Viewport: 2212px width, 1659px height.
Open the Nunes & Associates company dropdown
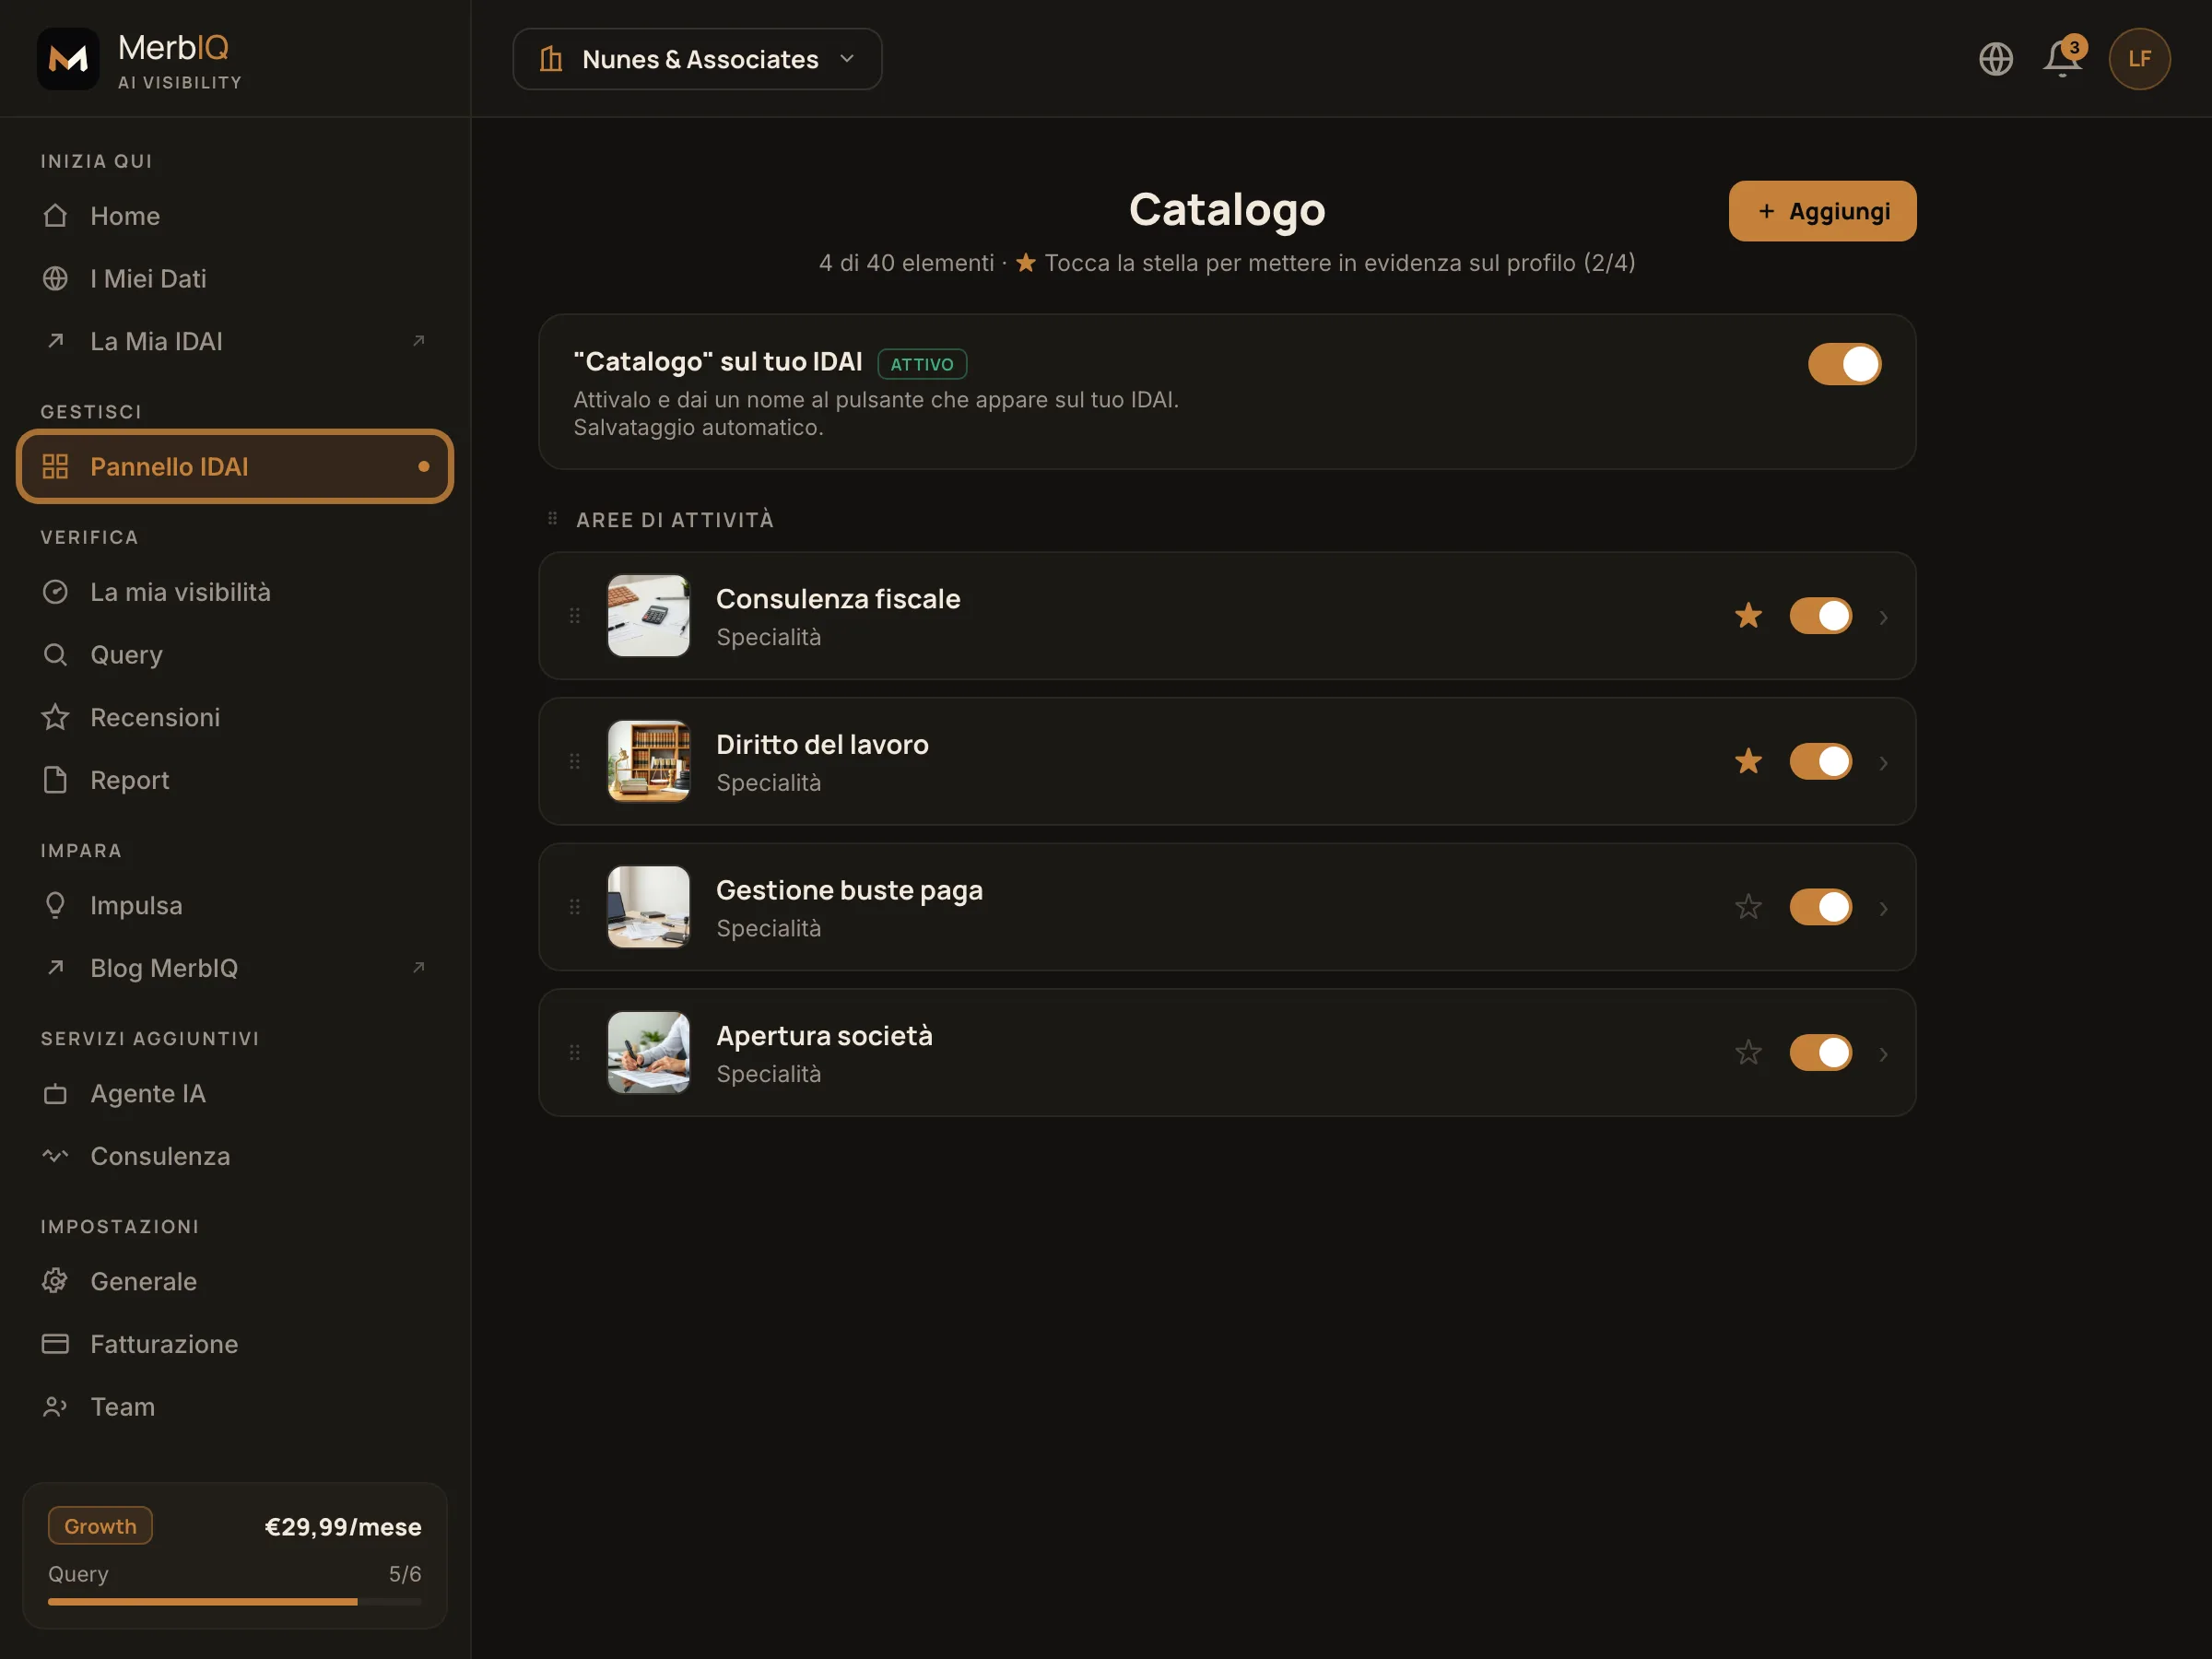[697, 59]
